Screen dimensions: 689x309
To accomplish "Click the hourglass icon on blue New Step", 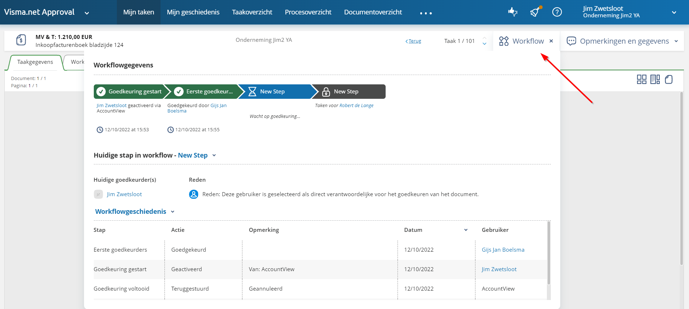I will 253,92.
